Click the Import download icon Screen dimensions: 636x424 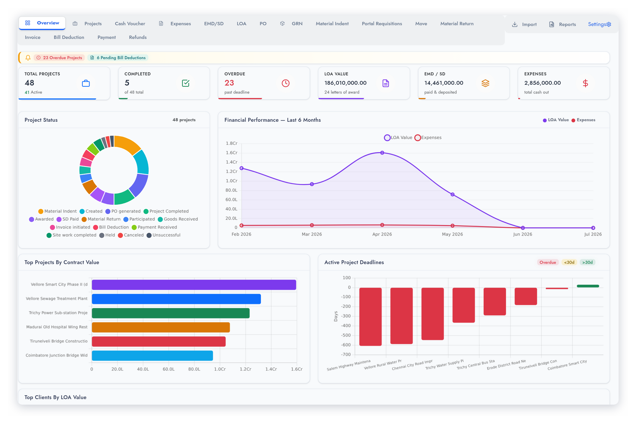[515, 24]
